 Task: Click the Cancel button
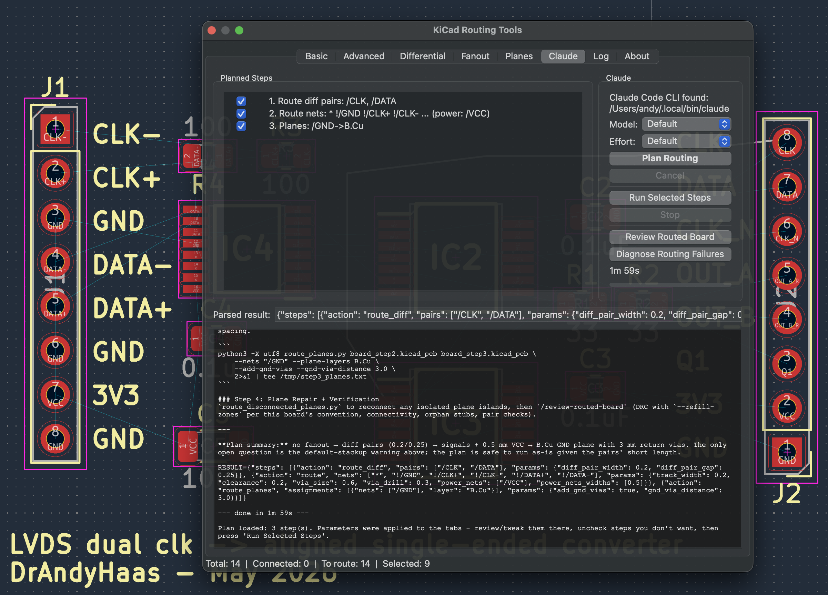coord(670,175)
